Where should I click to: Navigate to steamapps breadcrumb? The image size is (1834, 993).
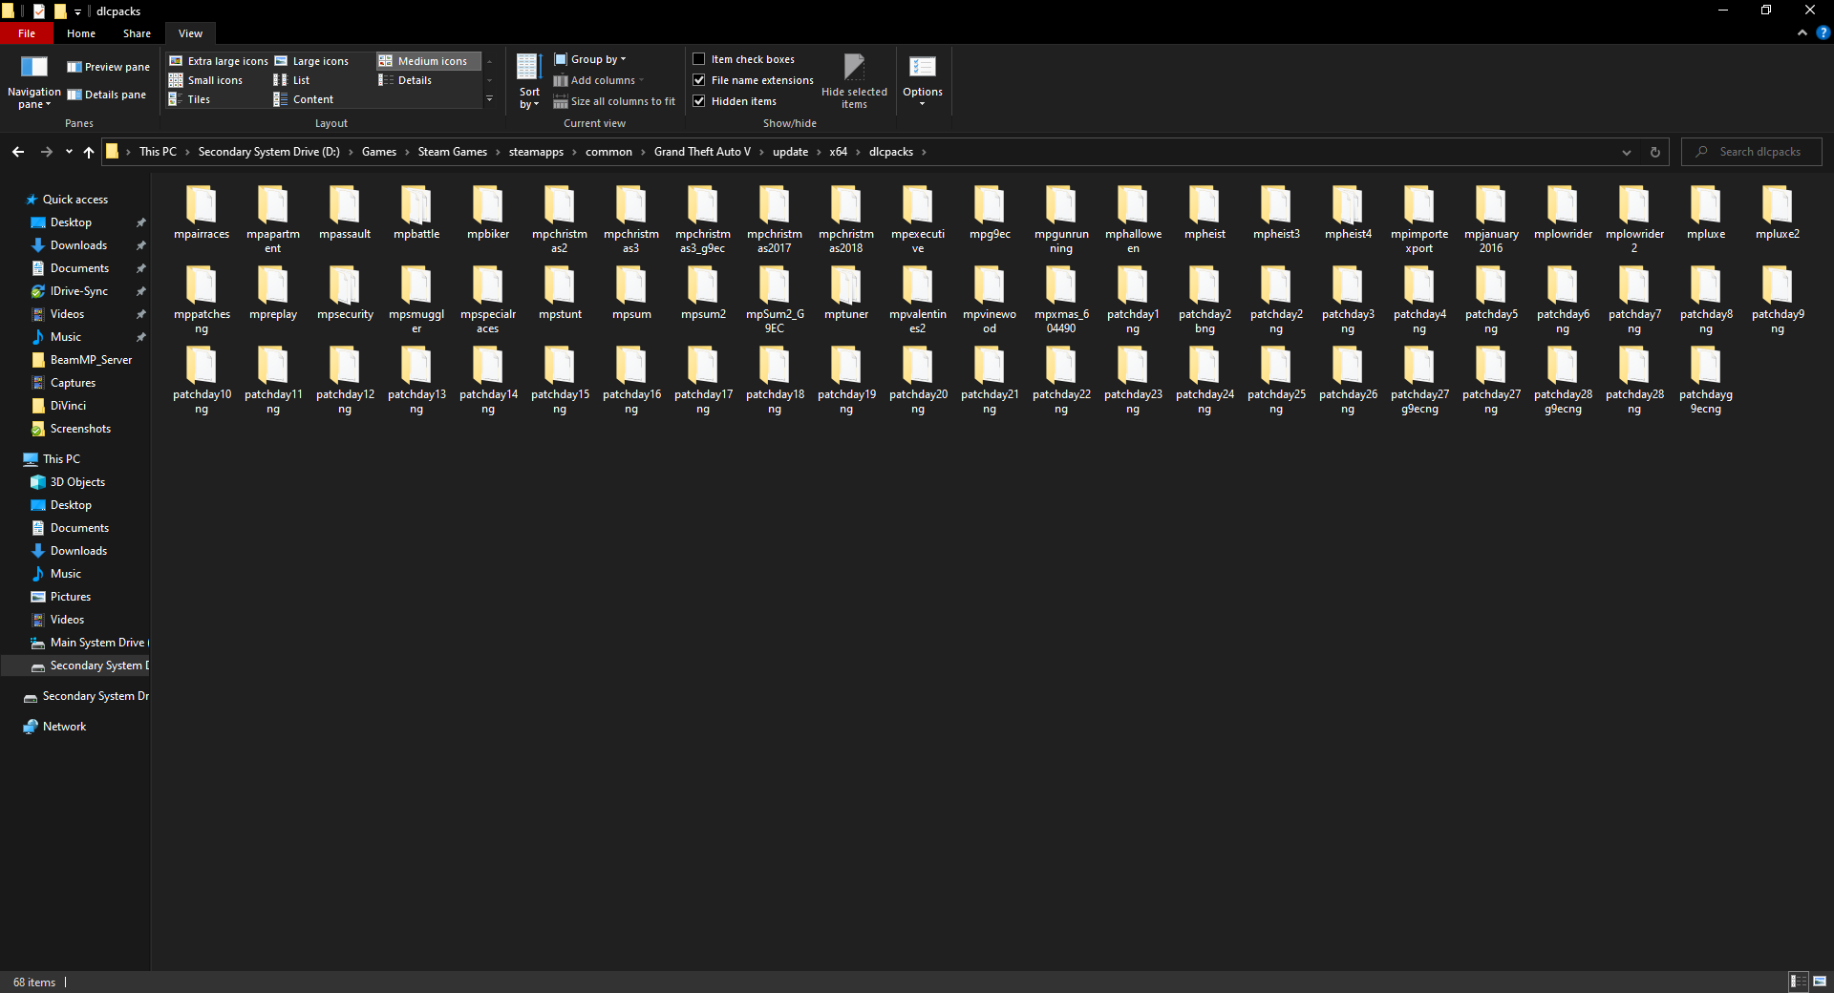click(x=536, y=152)
